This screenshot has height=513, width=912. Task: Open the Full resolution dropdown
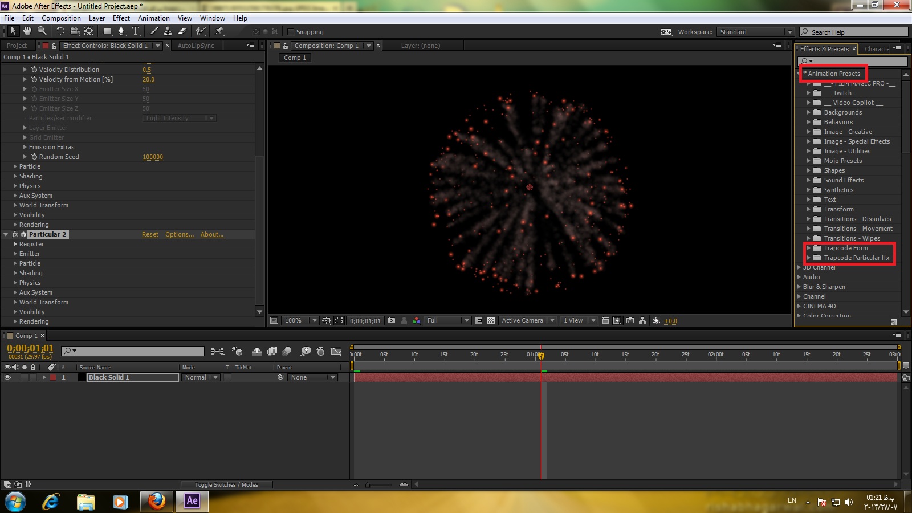(x=448, y=321)
